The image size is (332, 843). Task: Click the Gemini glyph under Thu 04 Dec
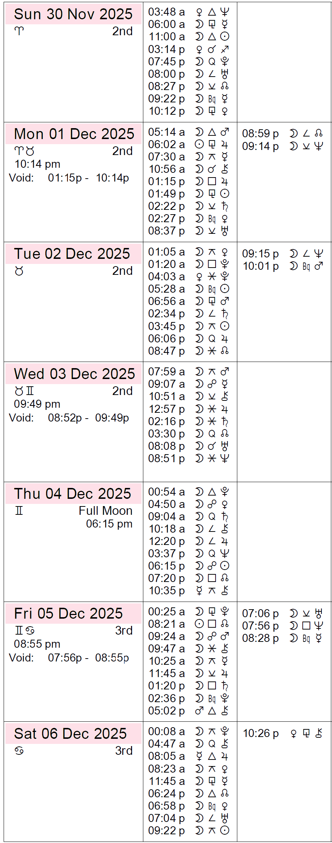[19, 511]
